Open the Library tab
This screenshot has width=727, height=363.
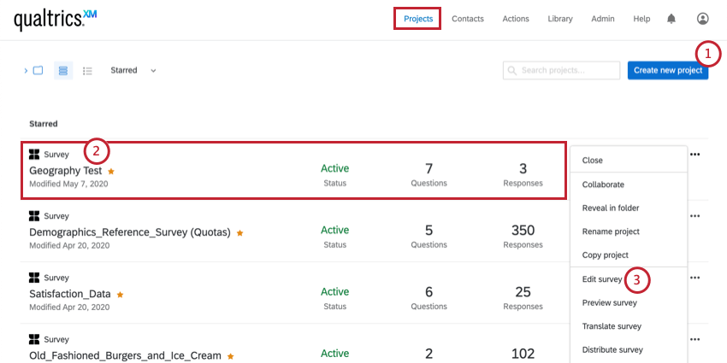[x=560, y=19]
